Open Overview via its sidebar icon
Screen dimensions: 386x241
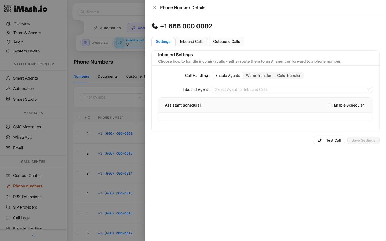click(x=8, y=24)
